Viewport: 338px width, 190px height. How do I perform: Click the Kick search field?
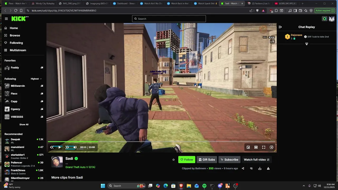click(169, 19)
